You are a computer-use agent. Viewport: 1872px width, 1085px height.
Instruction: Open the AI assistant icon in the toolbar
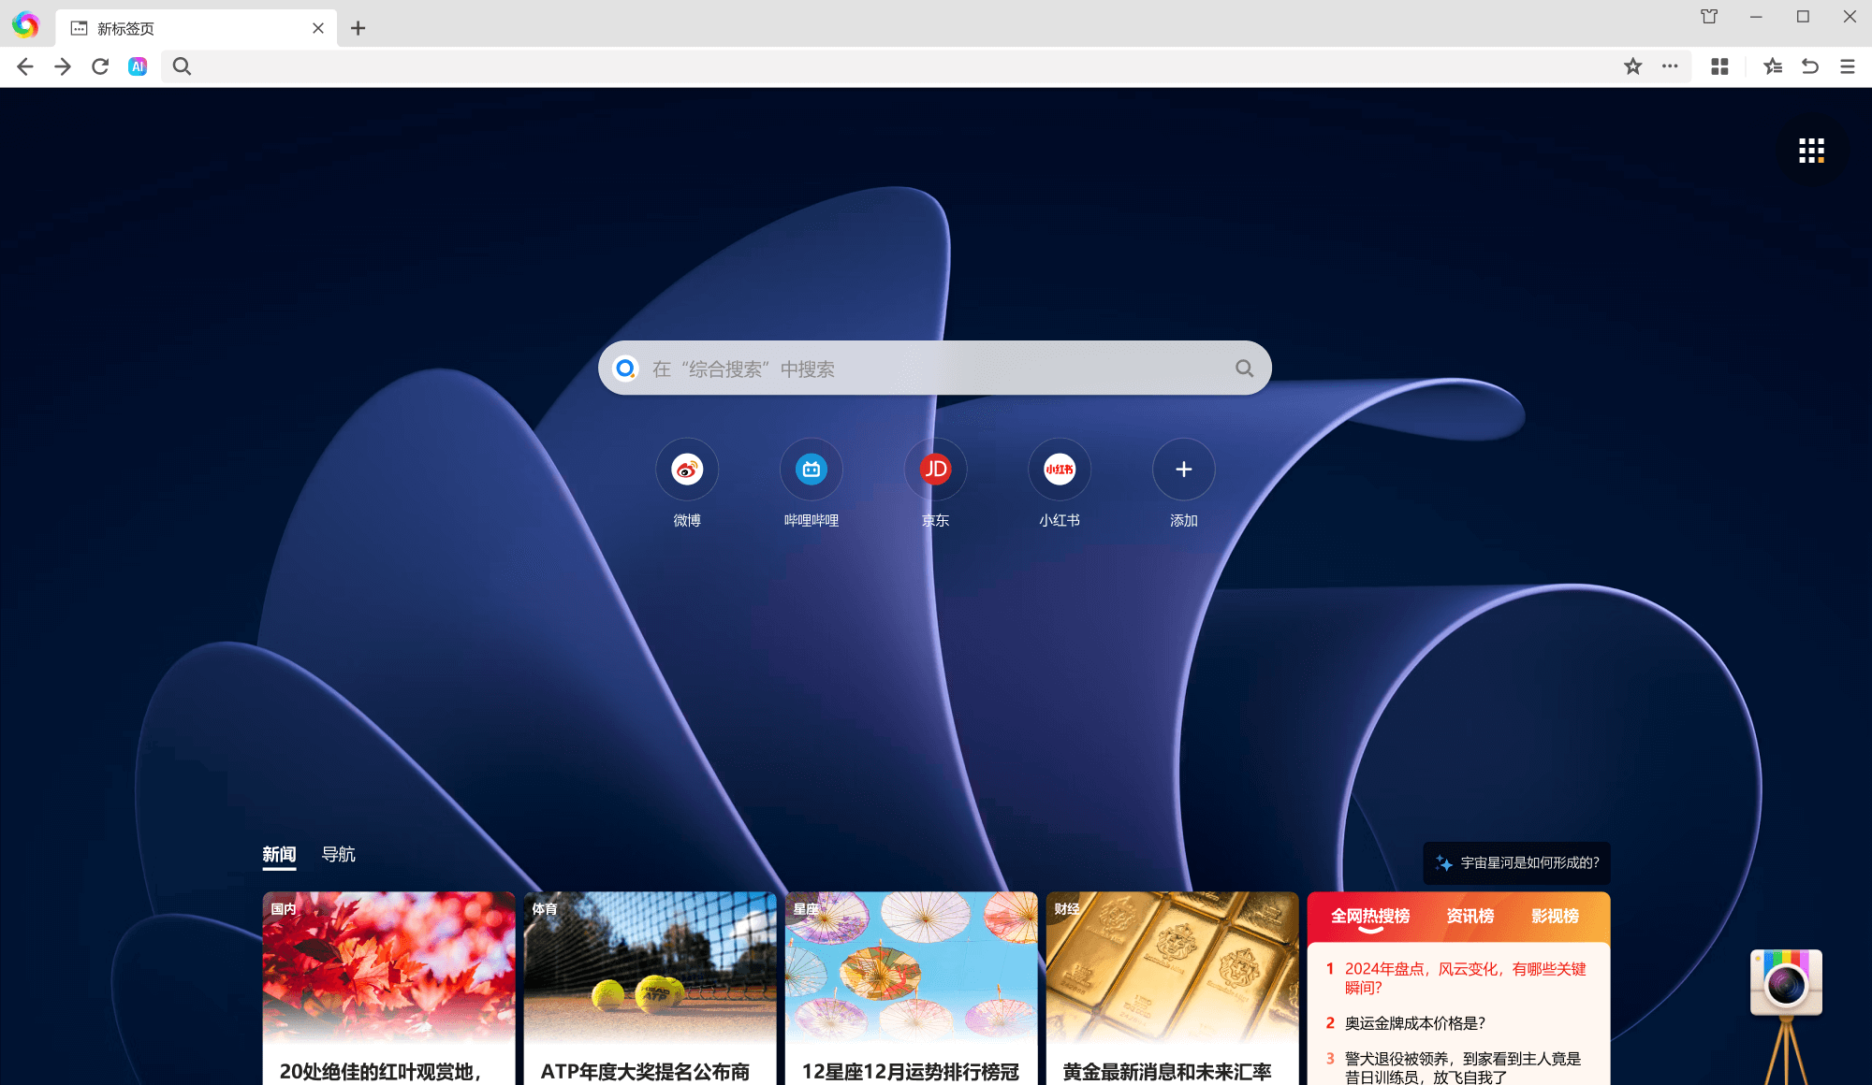point(137,66)
